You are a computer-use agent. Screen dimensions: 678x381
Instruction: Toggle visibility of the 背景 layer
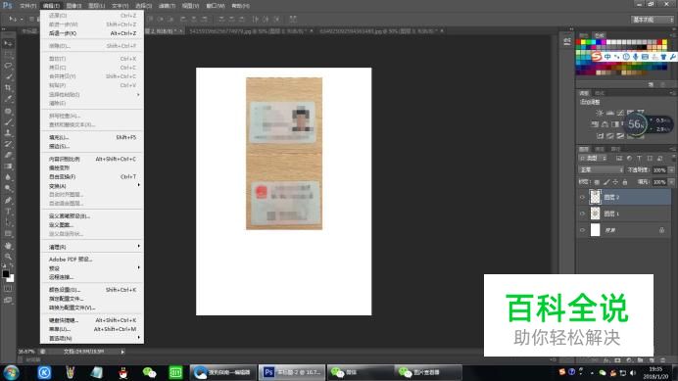(582, 230)
